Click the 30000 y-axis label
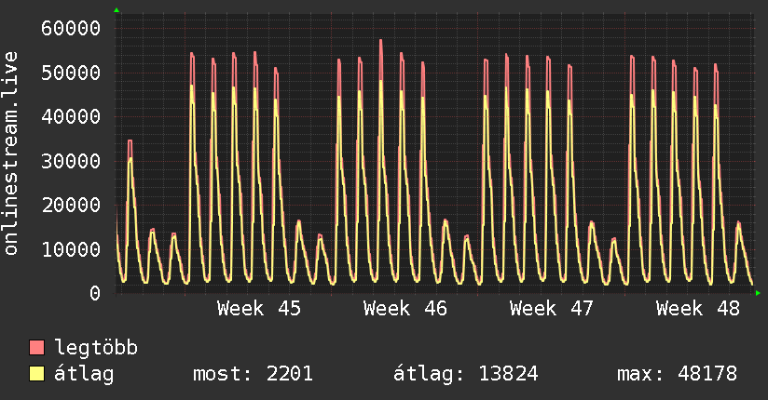Screen dimensions: 768x400 (71, 161)
